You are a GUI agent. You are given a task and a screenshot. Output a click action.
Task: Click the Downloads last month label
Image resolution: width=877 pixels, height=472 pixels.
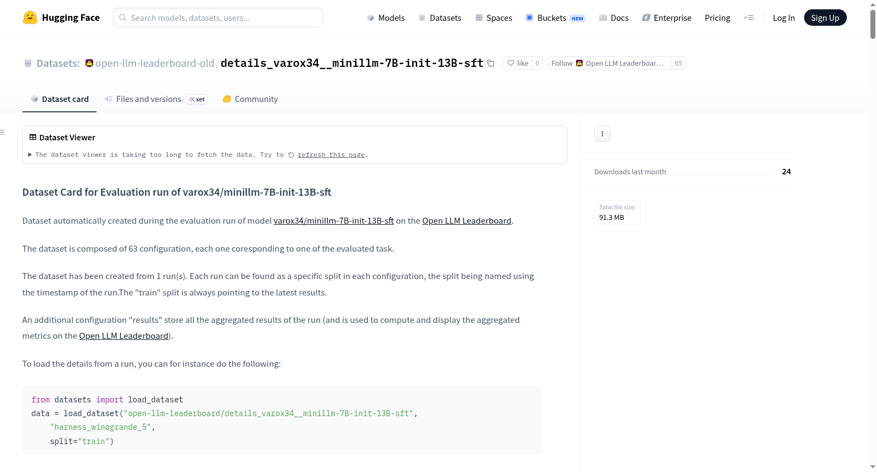pyautogui.click(x=630, y=172)
